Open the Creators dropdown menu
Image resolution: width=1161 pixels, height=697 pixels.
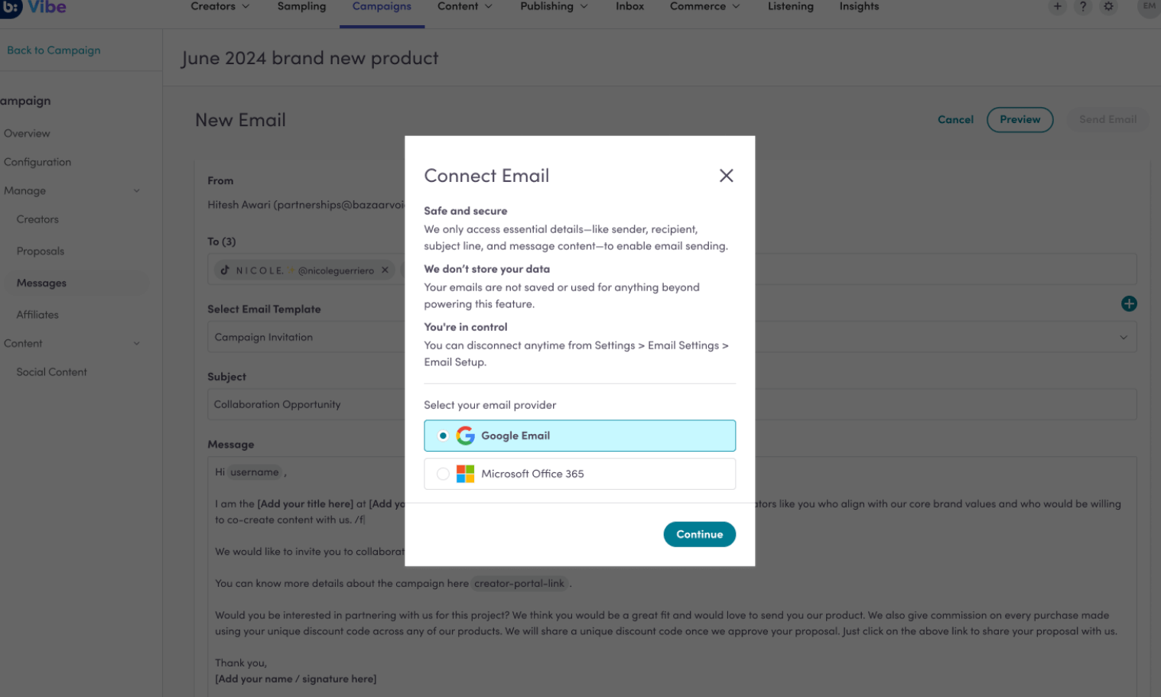(x=220, y=7)
